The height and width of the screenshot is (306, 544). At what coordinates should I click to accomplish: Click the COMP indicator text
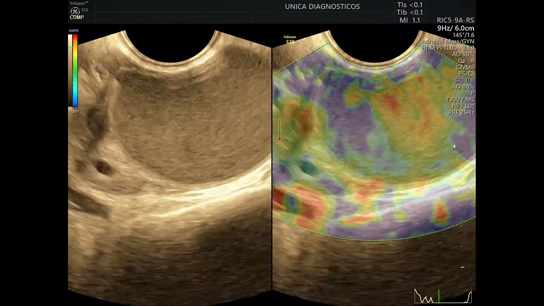pyautogui.click(x=77, y=17)
